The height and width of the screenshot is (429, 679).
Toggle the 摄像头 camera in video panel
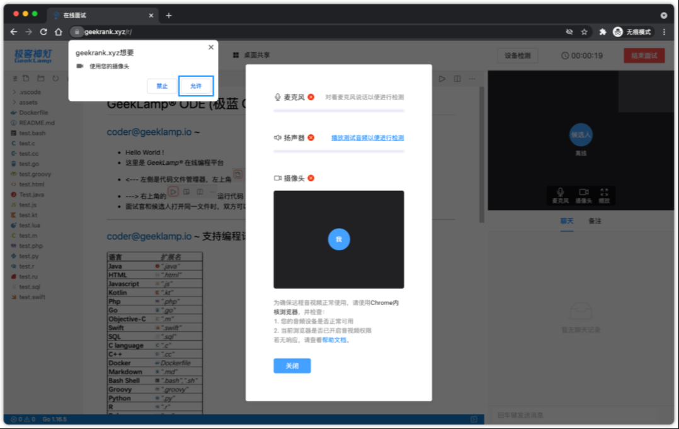click(583, 196)
